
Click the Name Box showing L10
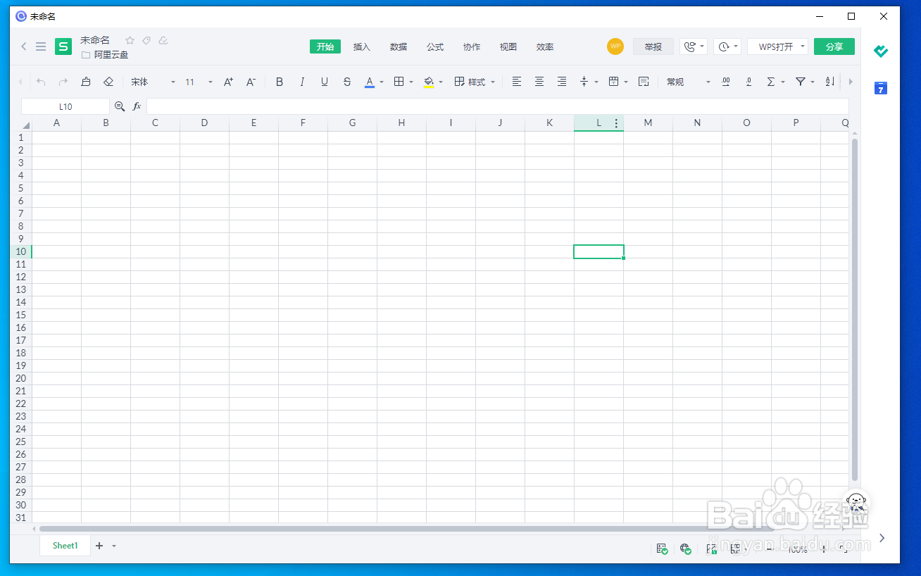(65, 106)
